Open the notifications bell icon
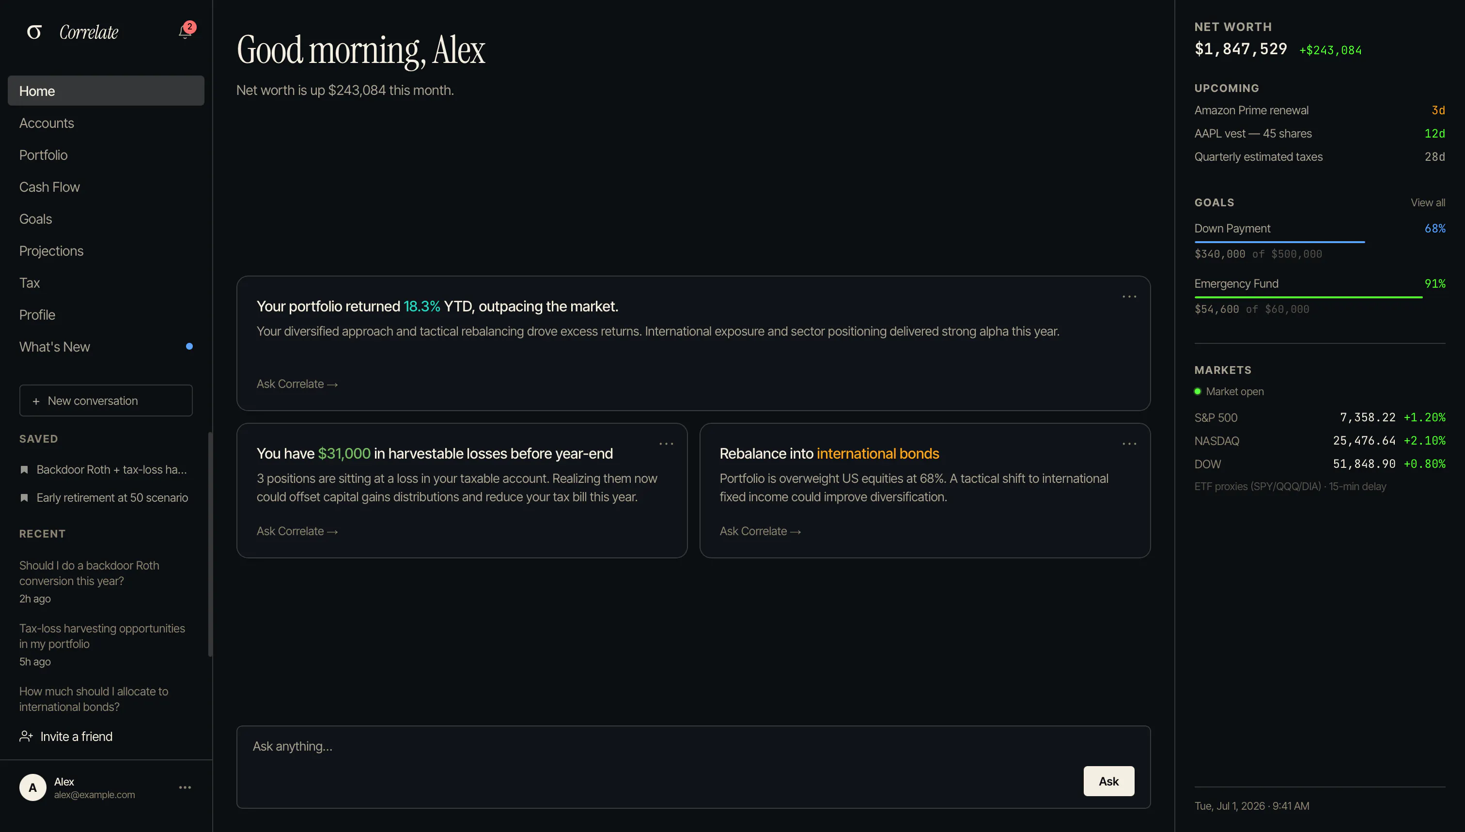Image resolution: width=1465 pixels, height=832 pixels. [x=185, y=31]
